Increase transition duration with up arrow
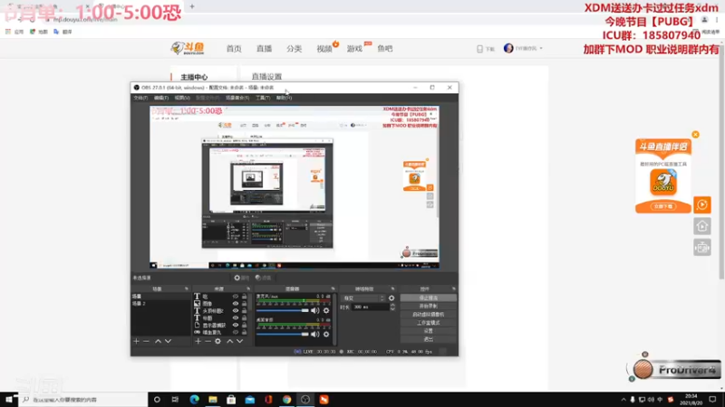The width and height of the screenshot is (725, 407). tap(392, 305)
